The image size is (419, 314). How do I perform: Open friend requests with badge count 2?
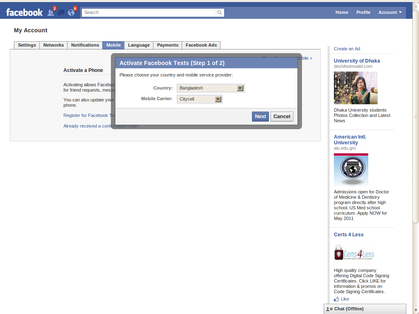50,13
